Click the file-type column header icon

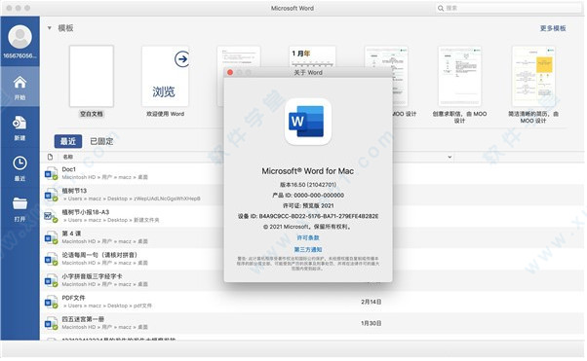pos(50,157)
